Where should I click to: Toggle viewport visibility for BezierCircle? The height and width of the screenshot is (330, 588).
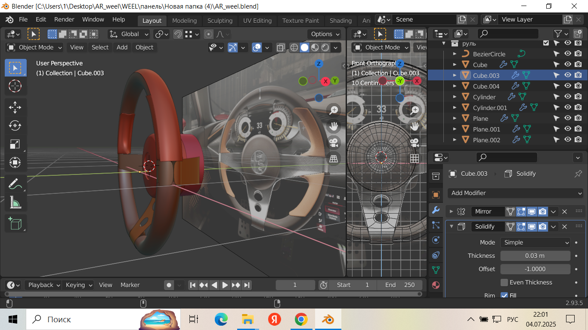(x=568, y=54)
